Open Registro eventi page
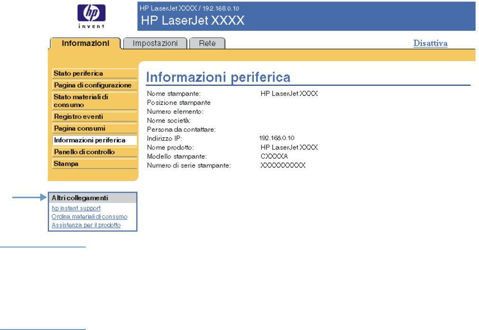 pos(94,117)
